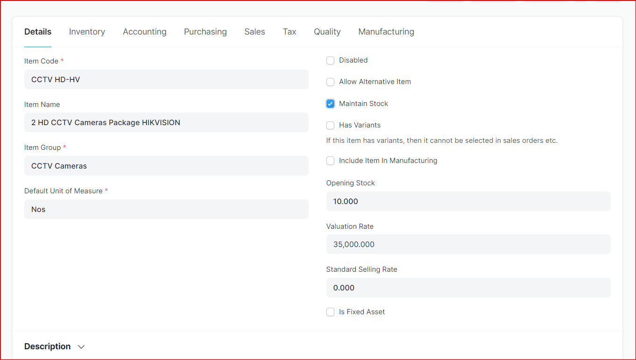
Task: Mark the item as Is Fixed Asset
Action: coord(331,312)
